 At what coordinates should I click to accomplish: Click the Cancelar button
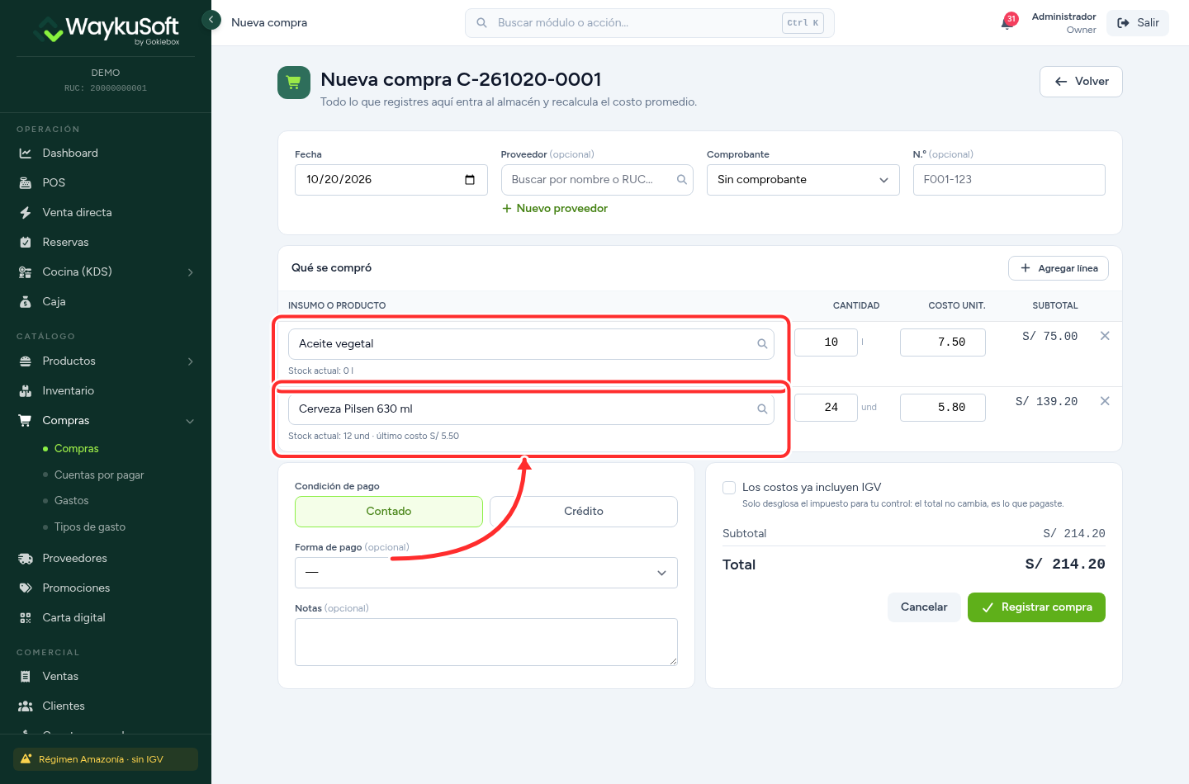924,607
